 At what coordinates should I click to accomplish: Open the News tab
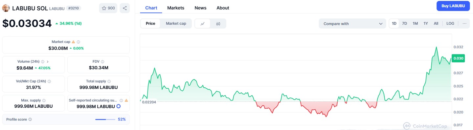pyautogui.click(x=200, y=8)
